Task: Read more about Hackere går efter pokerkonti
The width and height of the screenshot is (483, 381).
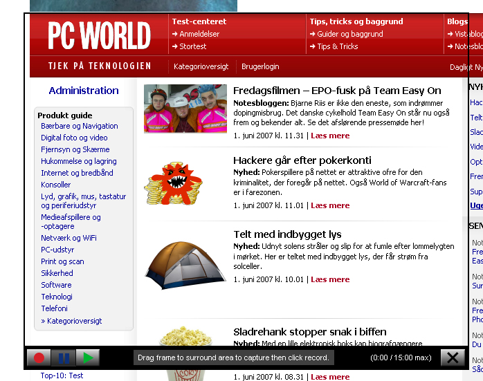Action: [330, 205]
